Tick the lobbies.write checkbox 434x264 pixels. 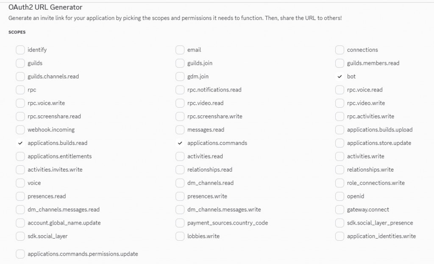180,236
